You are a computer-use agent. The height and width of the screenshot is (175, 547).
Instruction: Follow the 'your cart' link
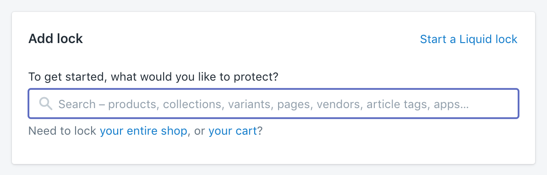coord(233,131)
